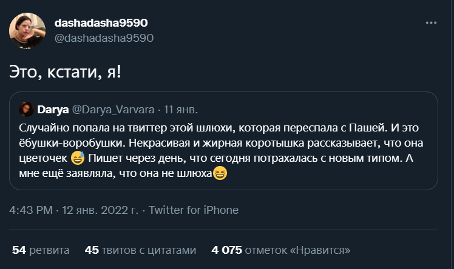The height and width of the screenshot is (269, 454).
Task: Click the laughing emoji after 'шлюха'
Action: coord(219,174)
